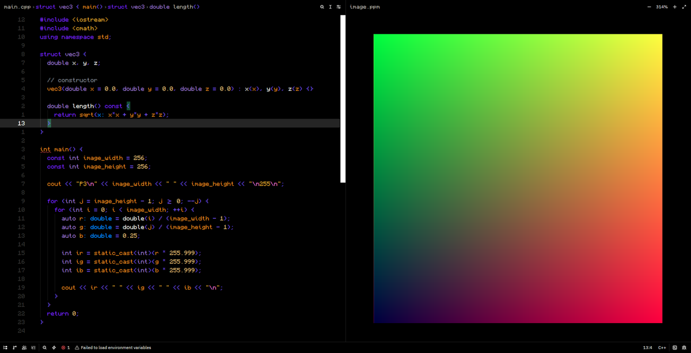Open editor controls sliders icon
This screenshot has width=691, height=353.
339,7
